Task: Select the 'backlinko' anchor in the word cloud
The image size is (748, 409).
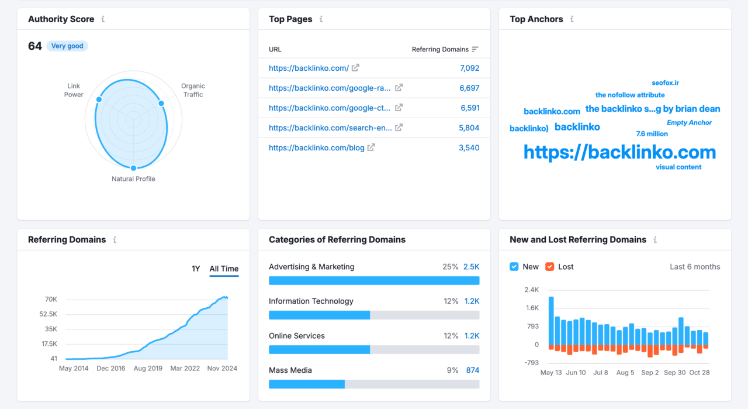Action: pyautogui.click(x=577, y=126)
